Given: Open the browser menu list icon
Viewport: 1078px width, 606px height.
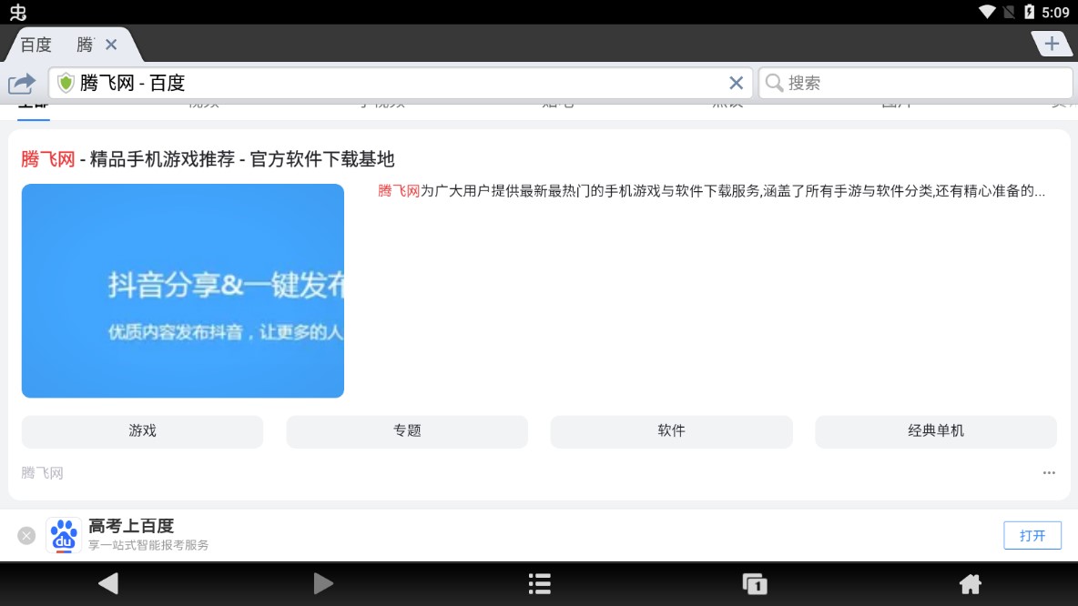Looking at the screenshot, I should point(540,584).
